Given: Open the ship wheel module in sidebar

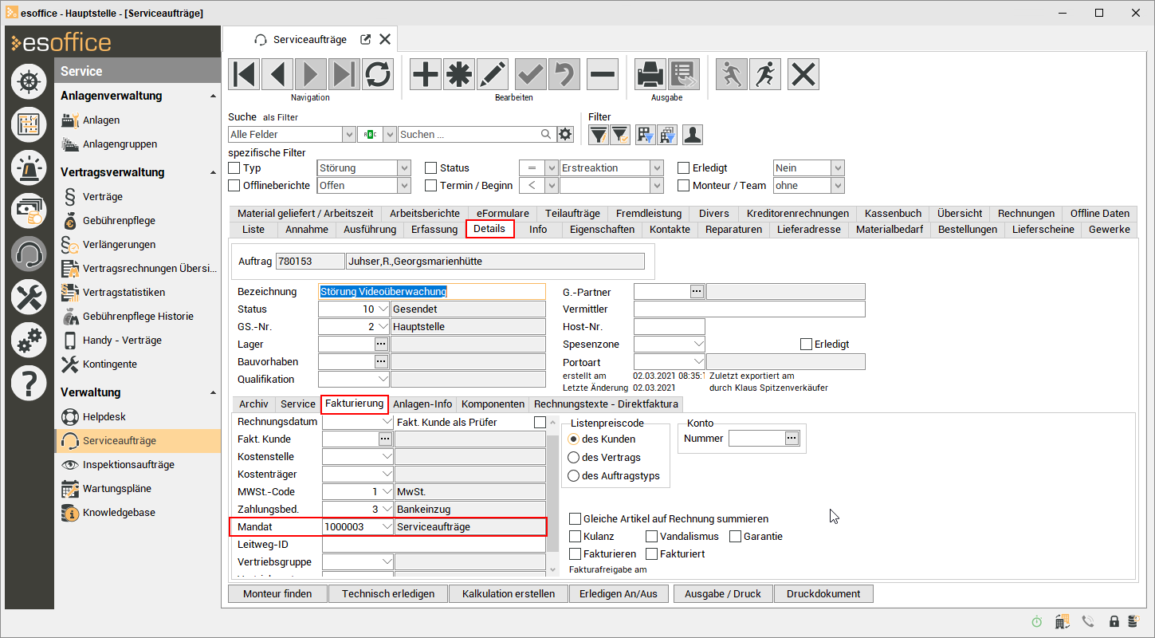Looking at the screenshot, I should pos(29,81).
